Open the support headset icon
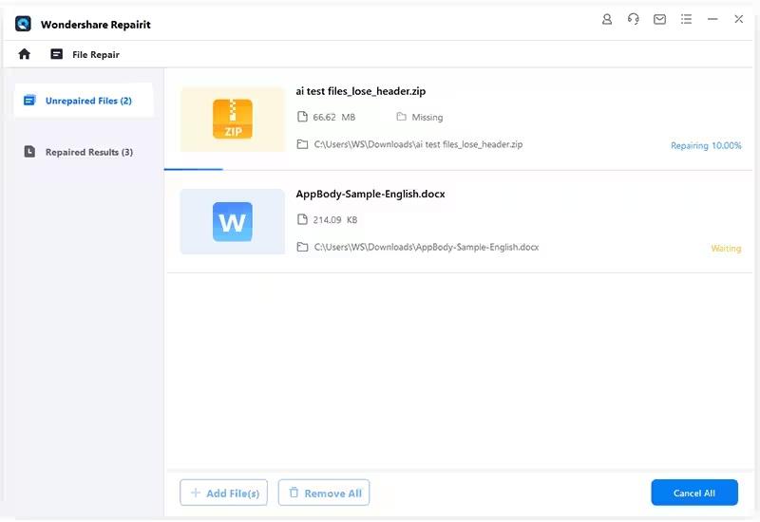 click(x=634, y=19)
